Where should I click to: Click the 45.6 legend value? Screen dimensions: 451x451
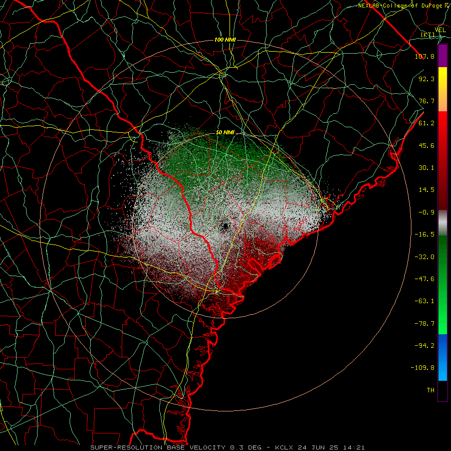point(426,145)
